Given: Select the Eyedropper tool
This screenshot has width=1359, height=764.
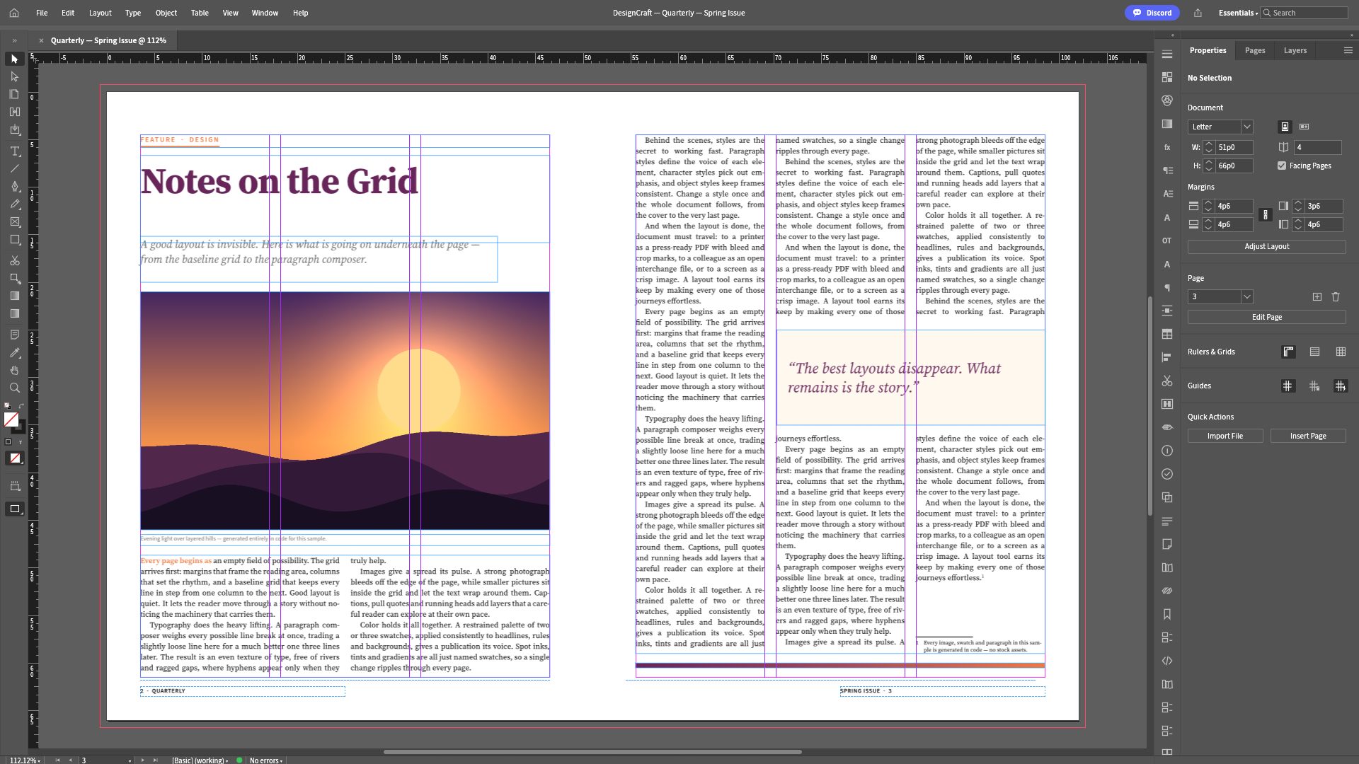Looking at the screenshot, I should point(14,352).
